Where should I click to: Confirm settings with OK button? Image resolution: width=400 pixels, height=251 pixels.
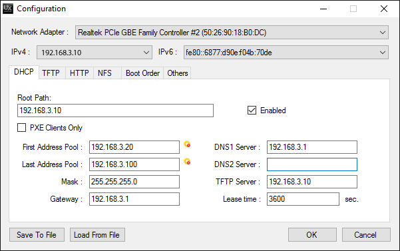tap(312, 234)
